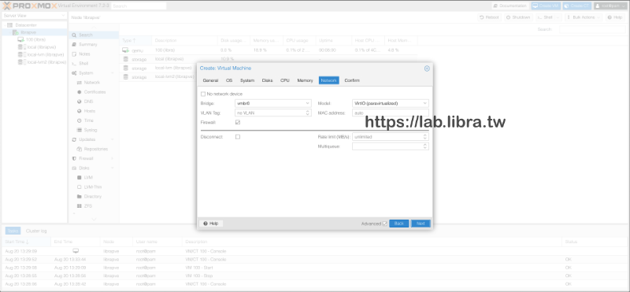The height and width of the screenshot is (292, 630).
Task: Click the Help button in node toolbar
Action: coord(615,17)
